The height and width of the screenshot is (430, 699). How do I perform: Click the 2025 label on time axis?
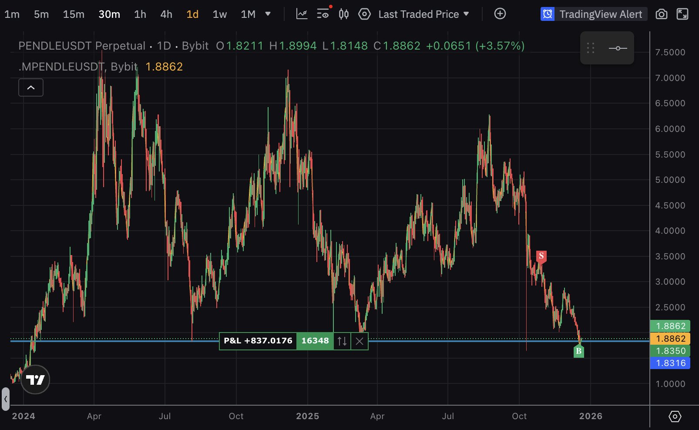tap(308, 416)
